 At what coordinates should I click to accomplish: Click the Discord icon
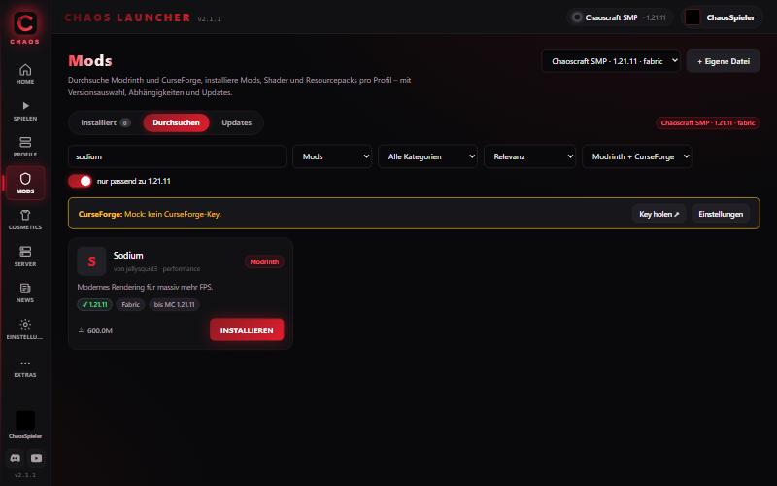[x=16, y=458]
